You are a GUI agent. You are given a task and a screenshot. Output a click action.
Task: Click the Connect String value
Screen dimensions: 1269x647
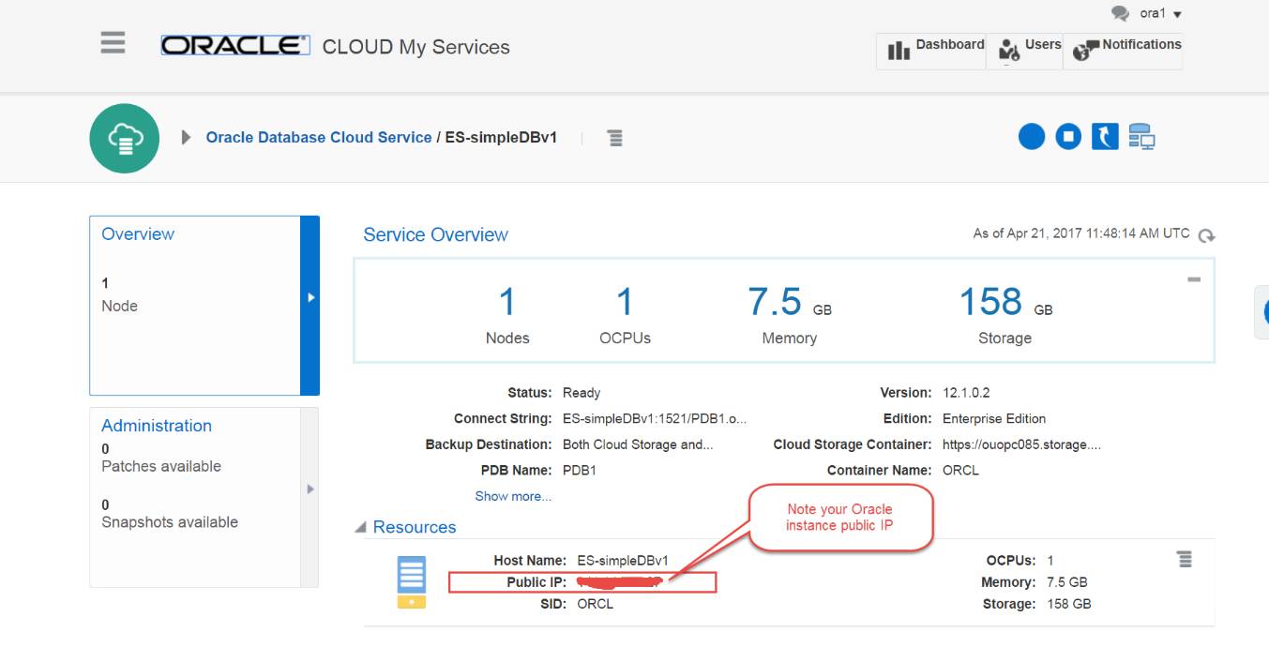[655, 418]
